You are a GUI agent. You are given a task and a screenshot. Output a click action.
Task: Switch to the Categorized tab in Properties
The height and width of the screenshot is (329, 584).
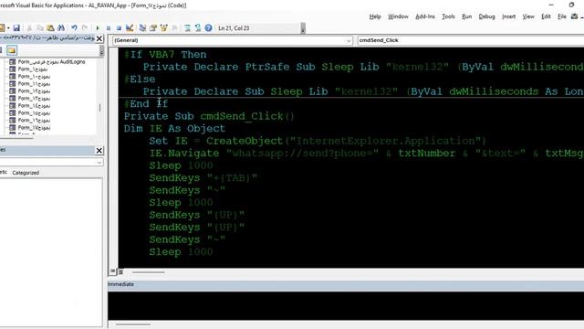[26, 173]
